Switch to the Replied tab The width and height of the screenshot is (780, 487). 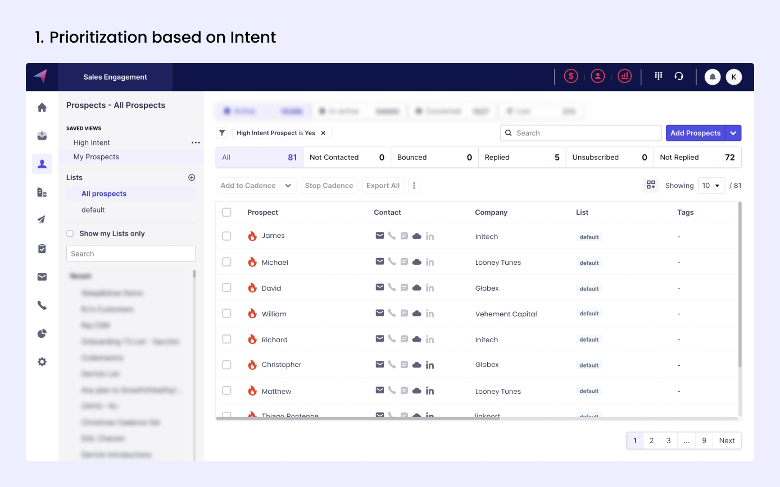(x=497, y=157)
